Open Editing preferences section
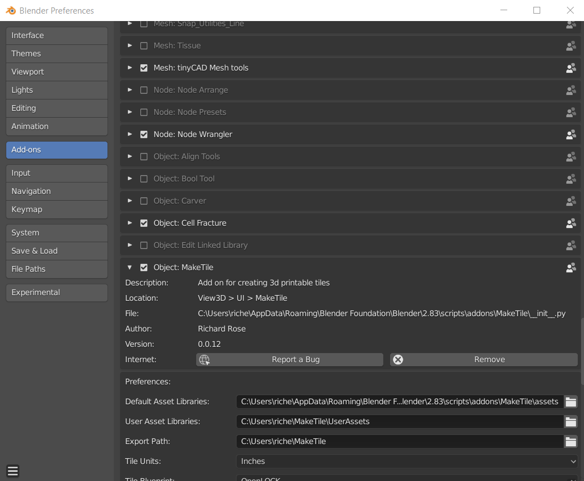Image resolution: width=584 pixels, height=481 pixels. click(57, 109)
